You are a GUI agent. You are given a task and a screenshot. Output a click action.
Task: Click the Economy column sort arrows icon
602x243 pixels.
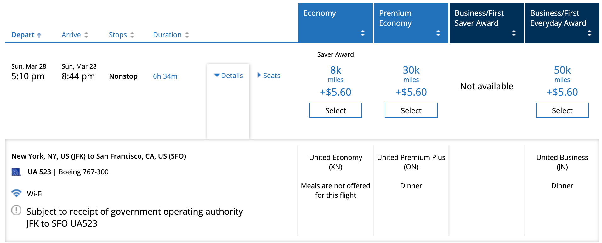click(363, 33)
